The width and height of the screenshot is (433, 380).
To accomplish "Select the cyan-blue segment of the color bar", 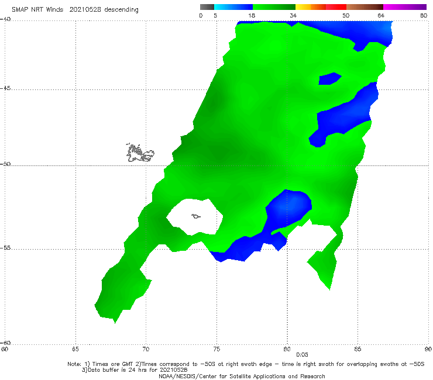I will [x=233, y=7].
